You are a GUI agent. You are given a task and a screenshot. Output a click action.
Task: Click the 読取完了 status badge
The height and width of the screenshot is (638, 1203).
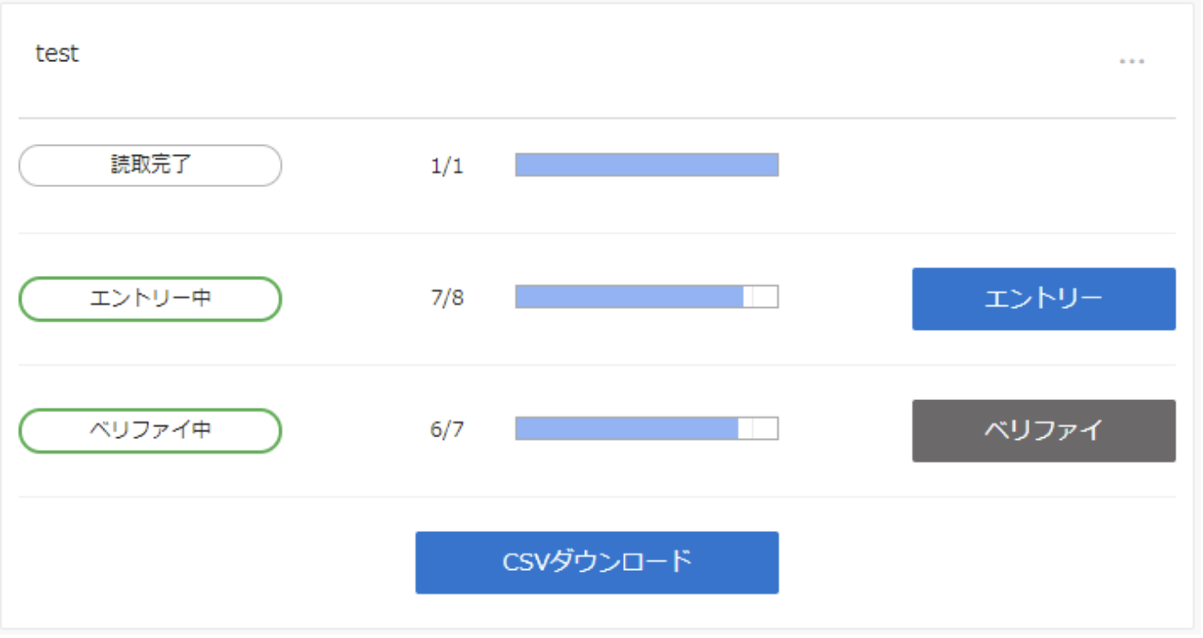[150, 166]
